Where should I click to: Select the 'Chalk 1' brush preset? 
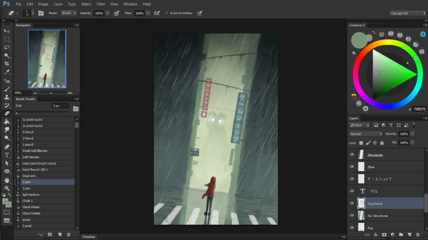click(x=45, y=200)
